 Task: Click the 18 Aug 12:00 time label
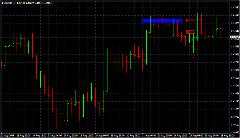(86, 135)
